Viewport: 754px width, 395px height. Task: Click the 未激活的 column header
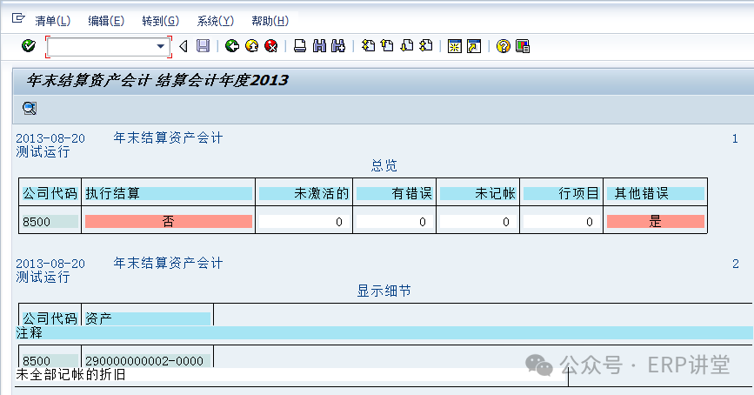pos(304,193)
